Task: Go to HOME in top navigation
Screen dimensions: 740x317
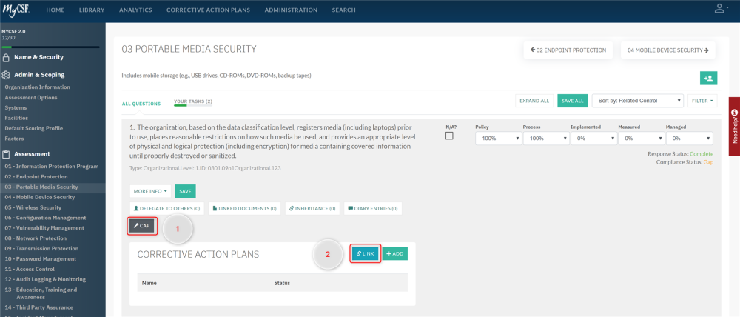Action: [55, 10]
